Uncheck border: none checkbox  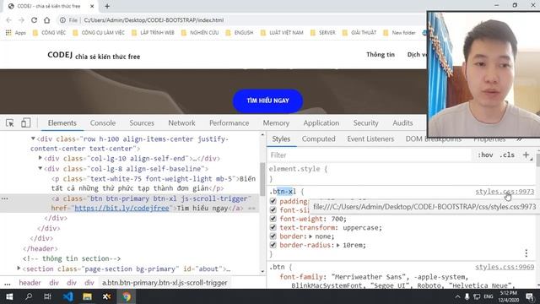pyautogui.click(x=273, y=236)
